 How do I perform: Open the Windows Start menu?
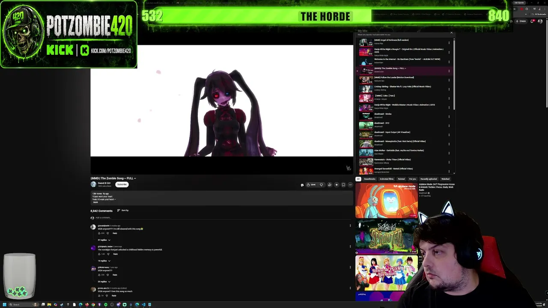[x=5, y=305]
